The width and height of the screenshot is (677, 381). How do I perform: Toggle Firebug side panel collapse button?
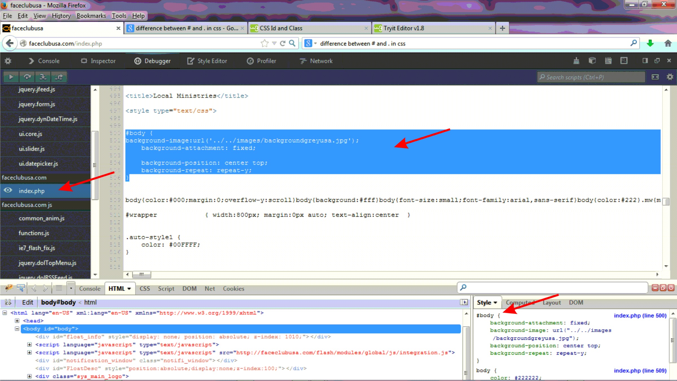(464, 302)
